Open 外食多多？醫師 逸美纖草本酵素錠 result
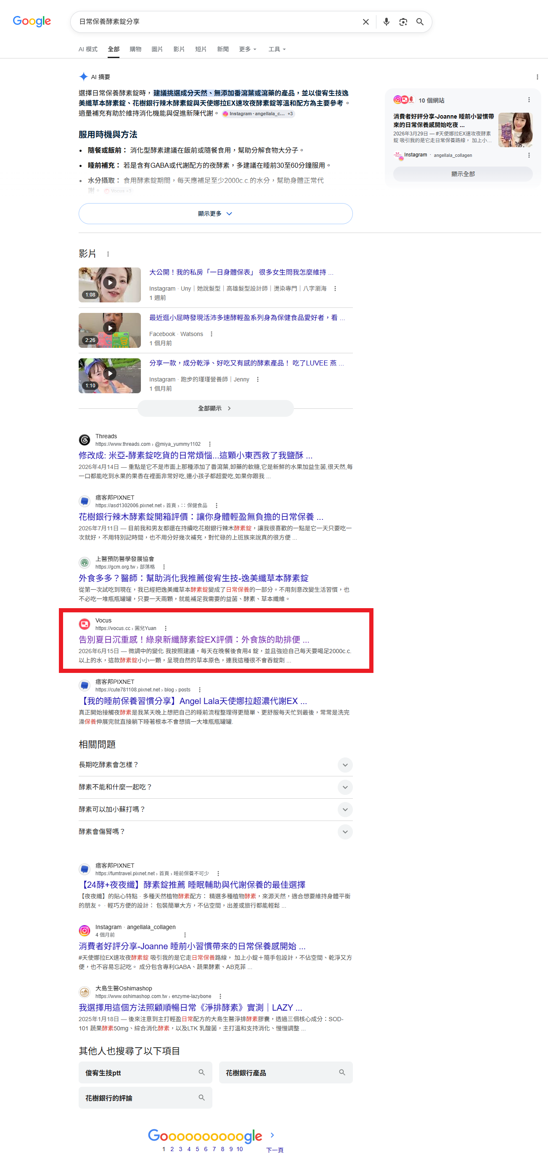Image resolution: width=548 pixels, height=1157 pixels. (x=193, y=578)
